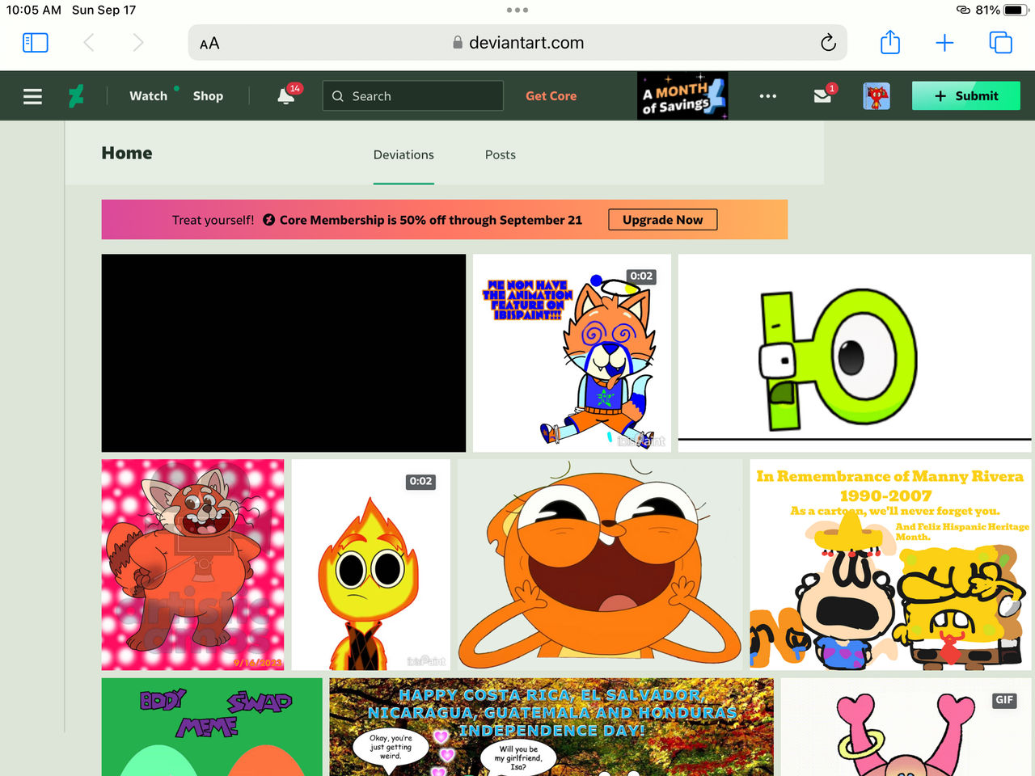Open the AA reader view options

(x=209, y=44)
